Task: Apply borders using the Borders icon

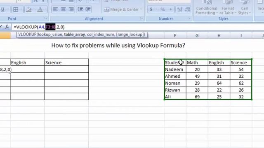Action: pyautogui.click(x=16, y=9)
